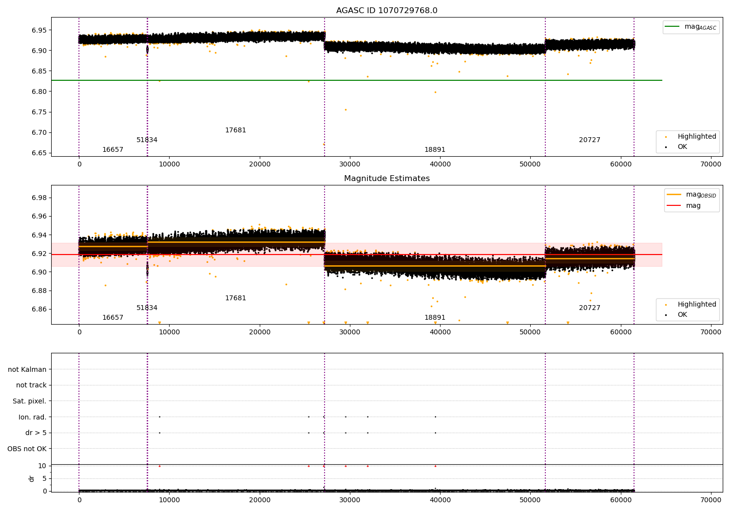Click the 'Ion. rad.' row label

[x=33, y=417]
